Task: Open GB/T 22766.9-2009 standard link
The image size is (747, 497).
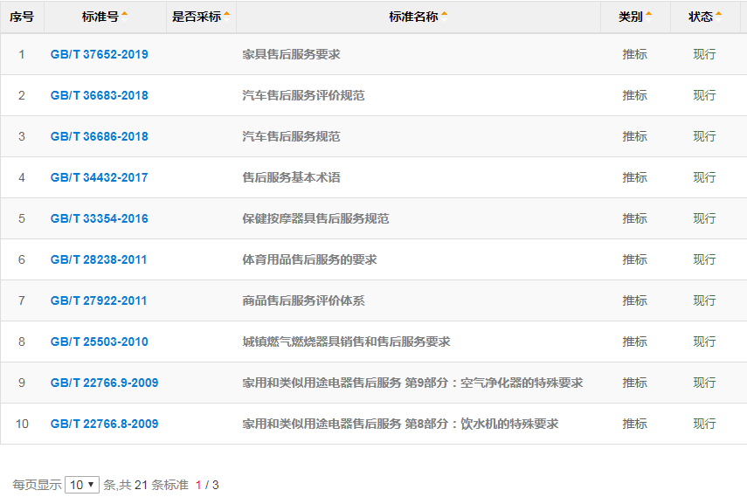Action: coord(104,383)
